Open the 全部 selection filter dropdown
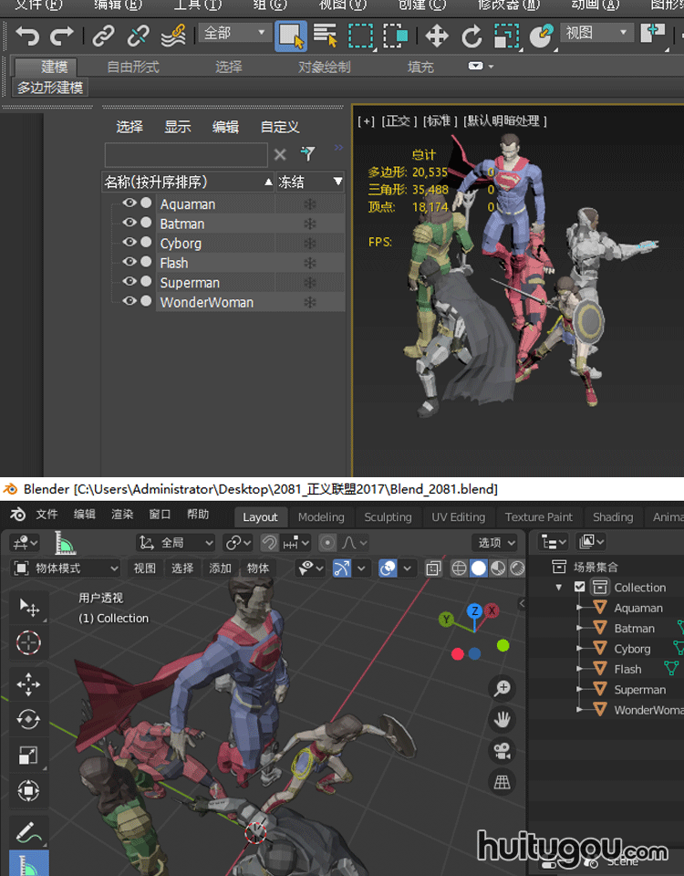The height and width of the screenshot is (876, 684). pos(234,34)
